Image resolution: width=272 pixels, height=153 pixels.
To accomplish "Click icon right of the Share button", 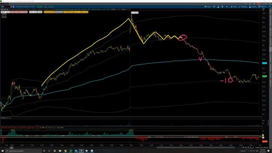I will pos(214,7).
